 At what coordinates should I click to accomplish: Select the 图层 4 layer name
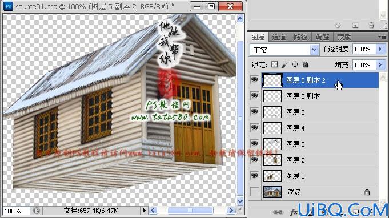pos(295,128)
